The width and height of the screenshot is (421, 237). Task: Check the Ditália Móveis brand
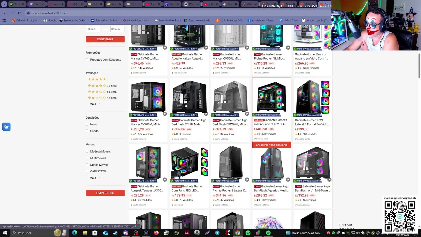click(x=87, y=165)
